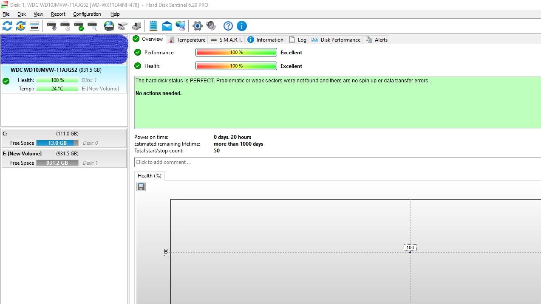Save the health graph using floppy icon
This screenshot has width=541, height=304.
point(141,187)
